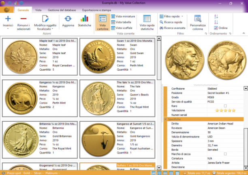Open settings gear in title bar
Image resolution: width=248 pixels, height=175 pixels.
point(10,3)
